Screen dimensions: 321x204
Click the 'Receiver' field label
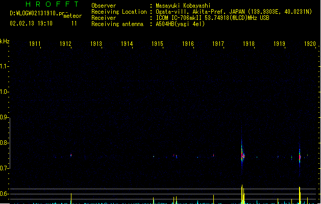coord(104,18)
